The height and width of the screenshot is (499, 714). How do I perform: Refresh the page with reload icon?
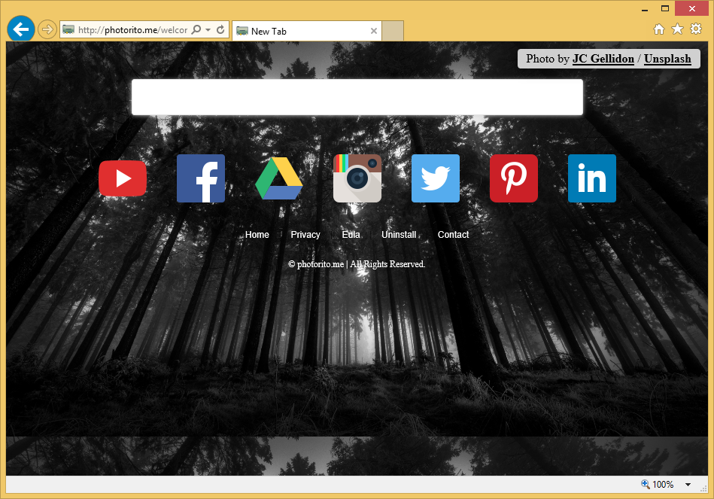220,30
